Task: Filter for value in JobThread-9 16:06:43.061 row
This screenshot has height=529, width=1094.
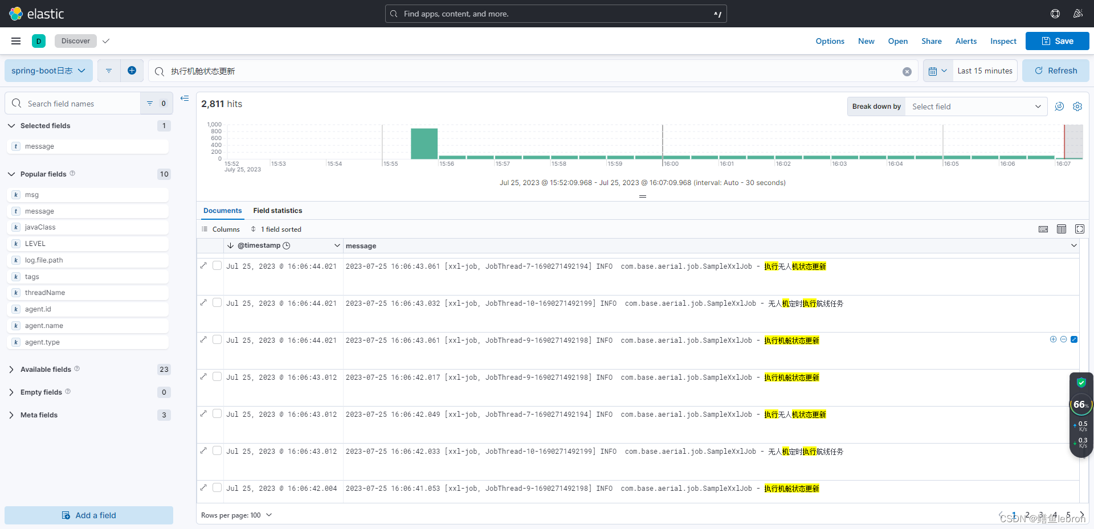Action: [x=1053, y=339]
